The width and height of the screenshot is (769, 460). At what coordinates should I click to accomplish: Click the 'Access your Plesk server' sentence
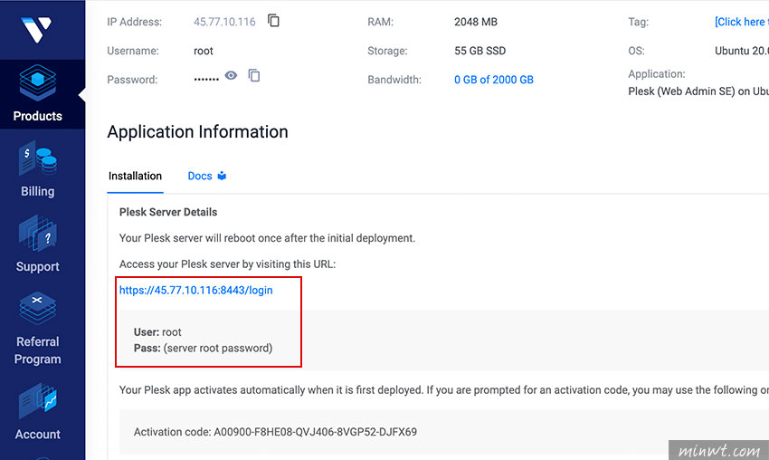point(228,264)
